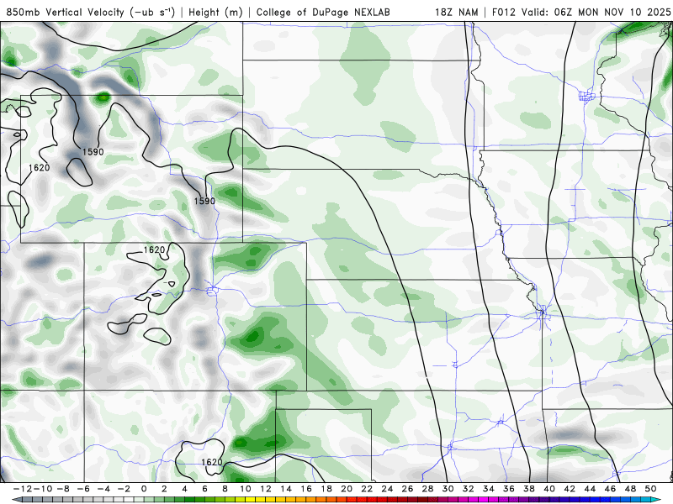This screenshot has width=673, height=504.
Task: Click the cyan right arrow end of color bar
Action: (x=657, y=500)
